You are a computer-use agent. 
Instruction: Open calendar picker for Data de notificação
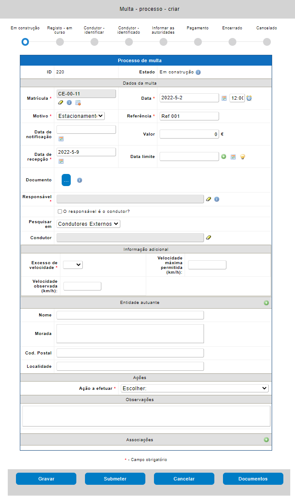(x=61, y=139)
